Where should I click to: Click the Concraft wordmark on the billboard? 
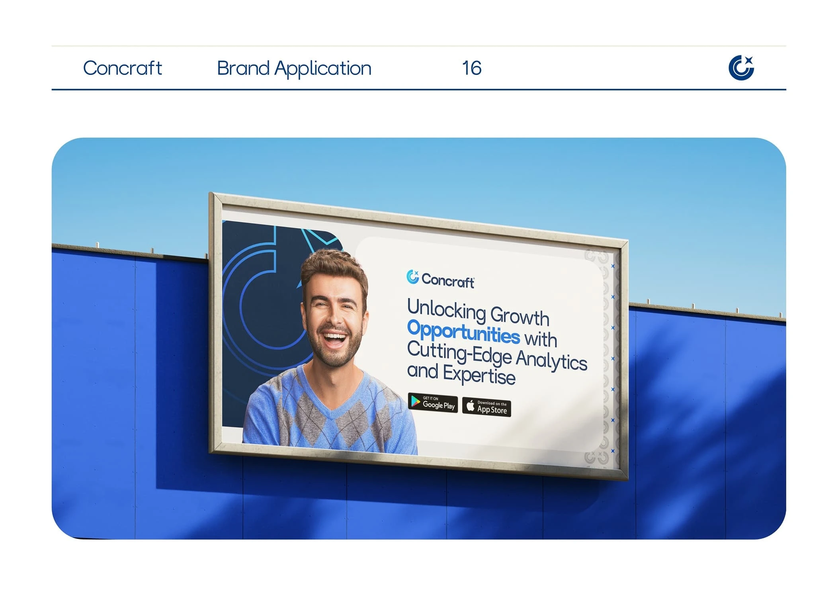tap(447, 281)
